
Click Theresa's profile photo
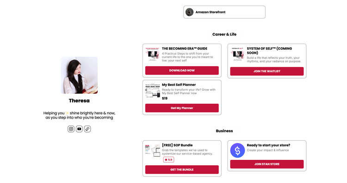point(79,75)
